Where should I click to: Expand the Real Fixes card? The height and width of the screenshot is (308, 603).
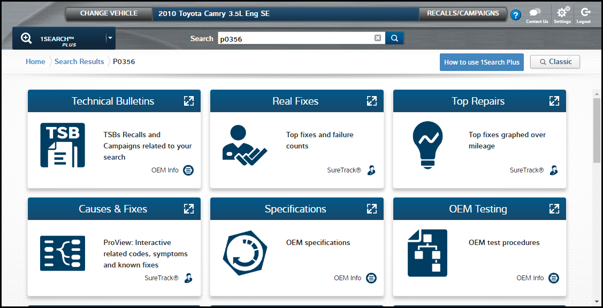[x=372, y=101]
